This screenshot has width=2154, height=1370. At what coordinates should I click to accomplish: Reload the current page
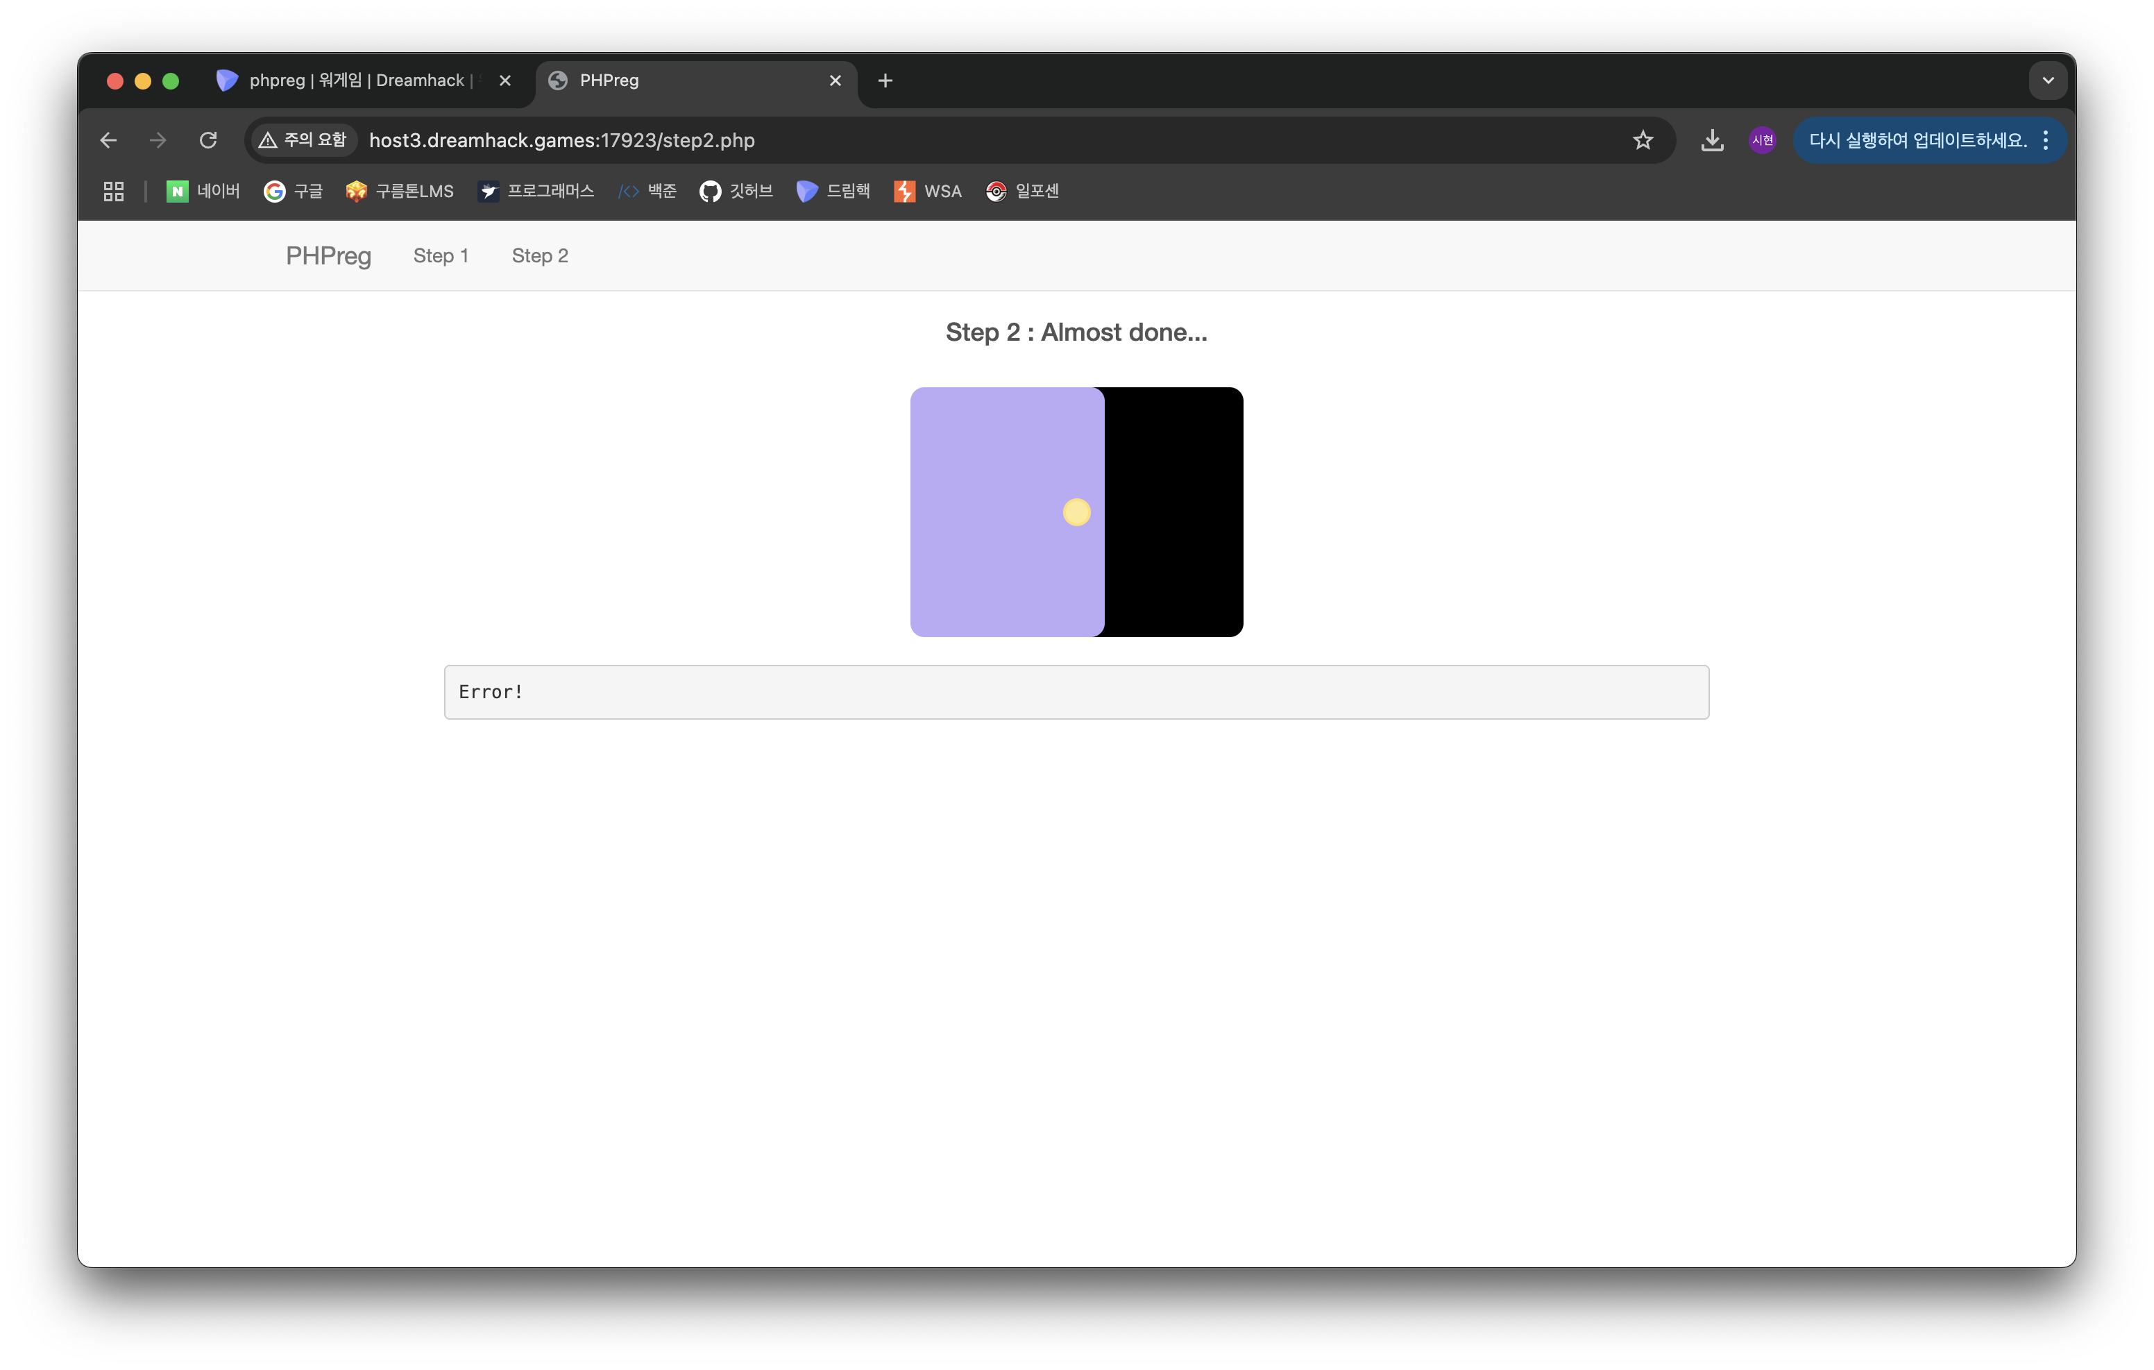208,140
